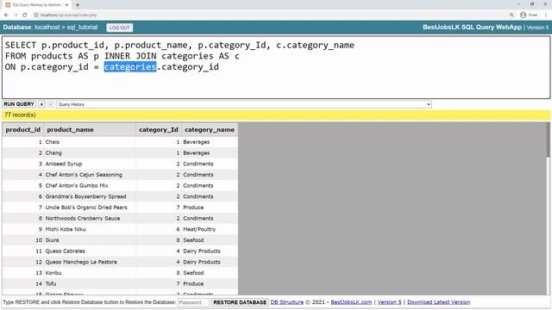Click the zoom magnifier icon in address bar
This screenshot has width=552, height=310.
(511, 15)
